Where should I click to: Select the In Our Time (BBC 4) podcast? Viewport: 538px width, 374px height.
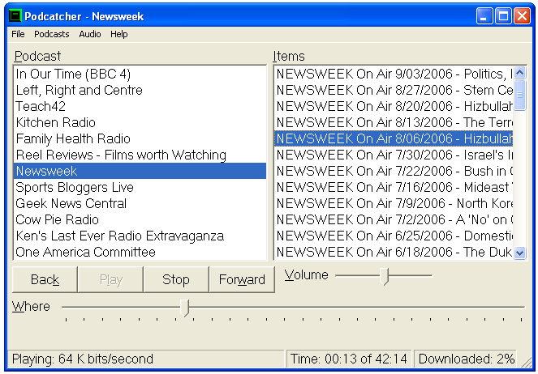click(x=140, y=74)
